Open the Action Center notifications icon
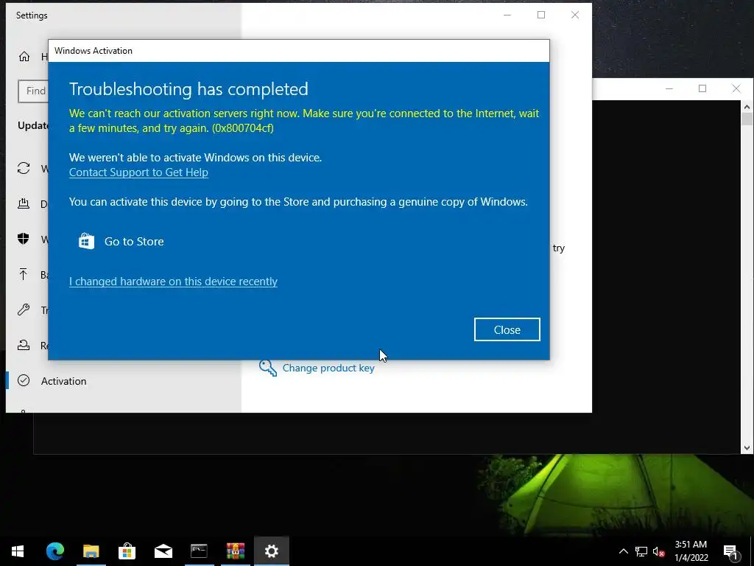754x566 pixels. point(730,551)
